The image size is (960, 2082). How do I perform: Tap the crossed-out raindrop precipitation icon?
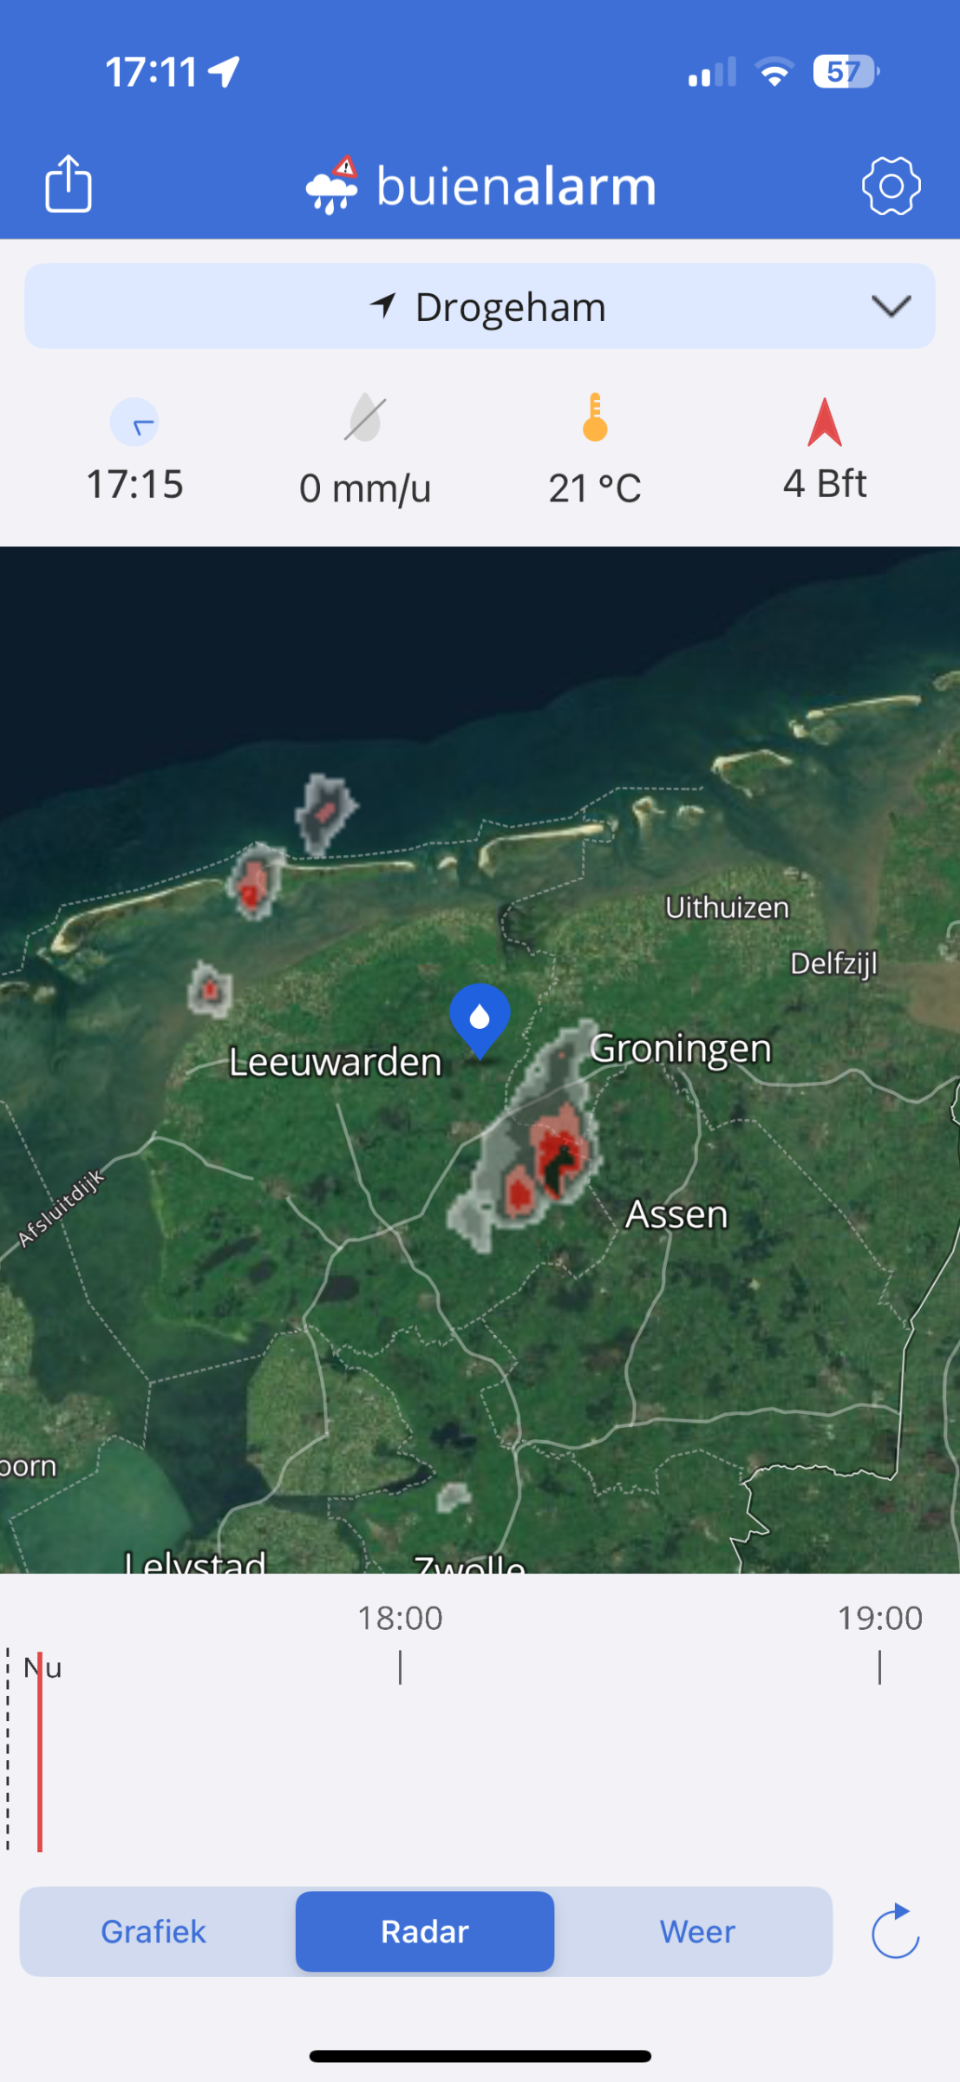pos(365,418)
